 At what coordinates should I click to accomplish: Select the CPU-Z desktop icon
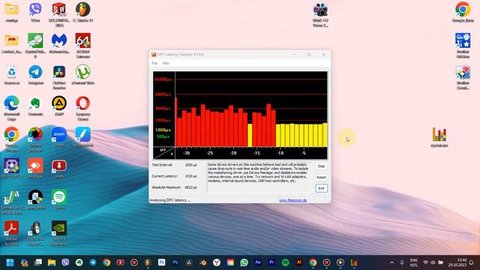click(x=12, y=168)
